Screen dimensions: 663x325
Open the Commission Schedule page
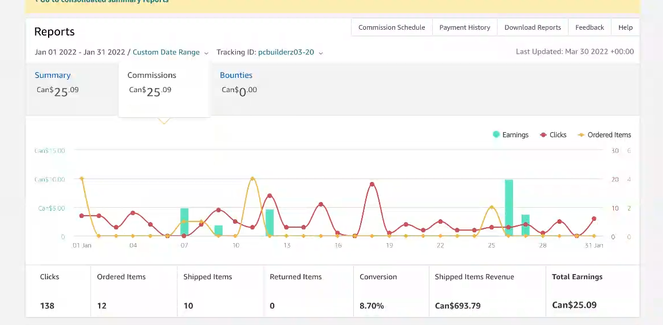[392, 27]
